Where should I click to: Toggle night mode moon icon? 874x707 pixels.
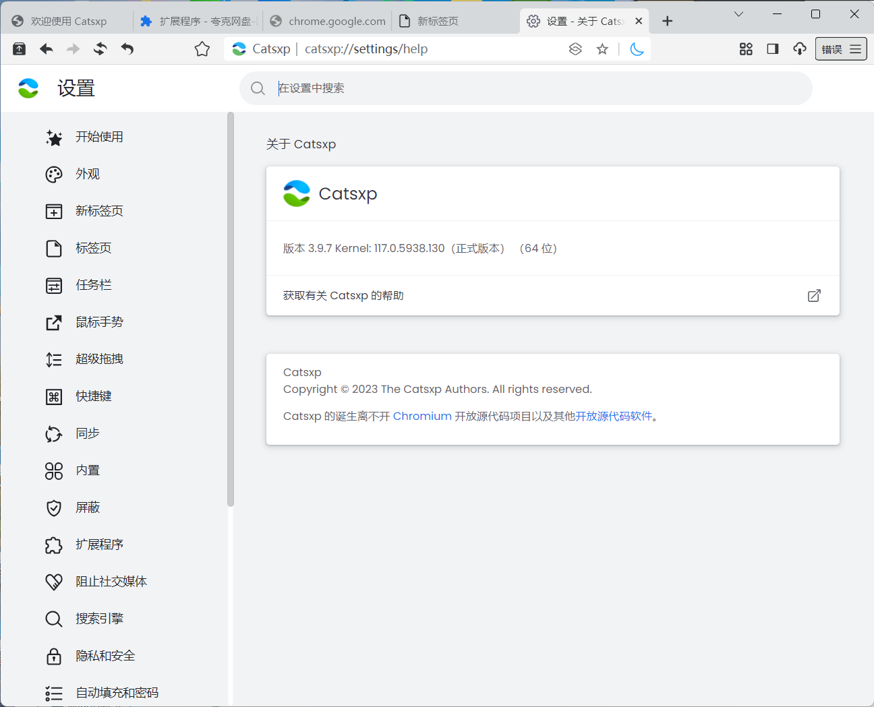tap(637, 49)
